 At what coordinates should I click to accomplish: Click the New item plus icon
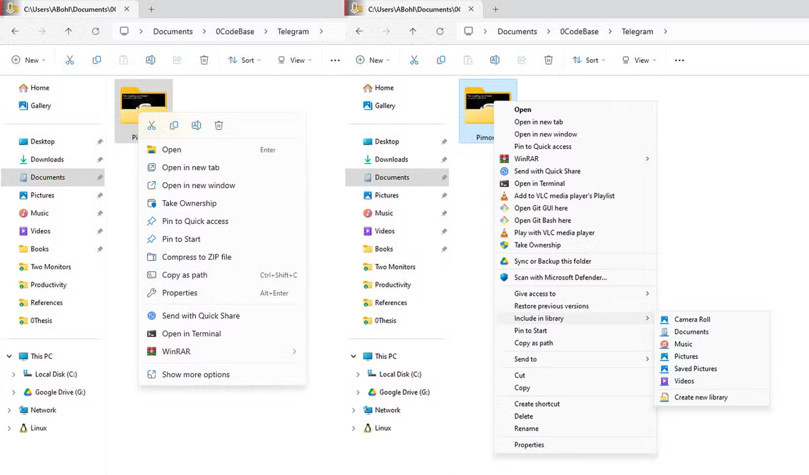click(17, 59)
